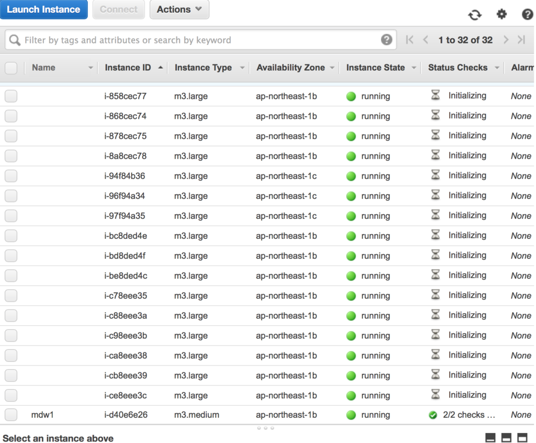Go to previous page of results
Viewport: 536px width, 443px height.
[x=426, y=40]
